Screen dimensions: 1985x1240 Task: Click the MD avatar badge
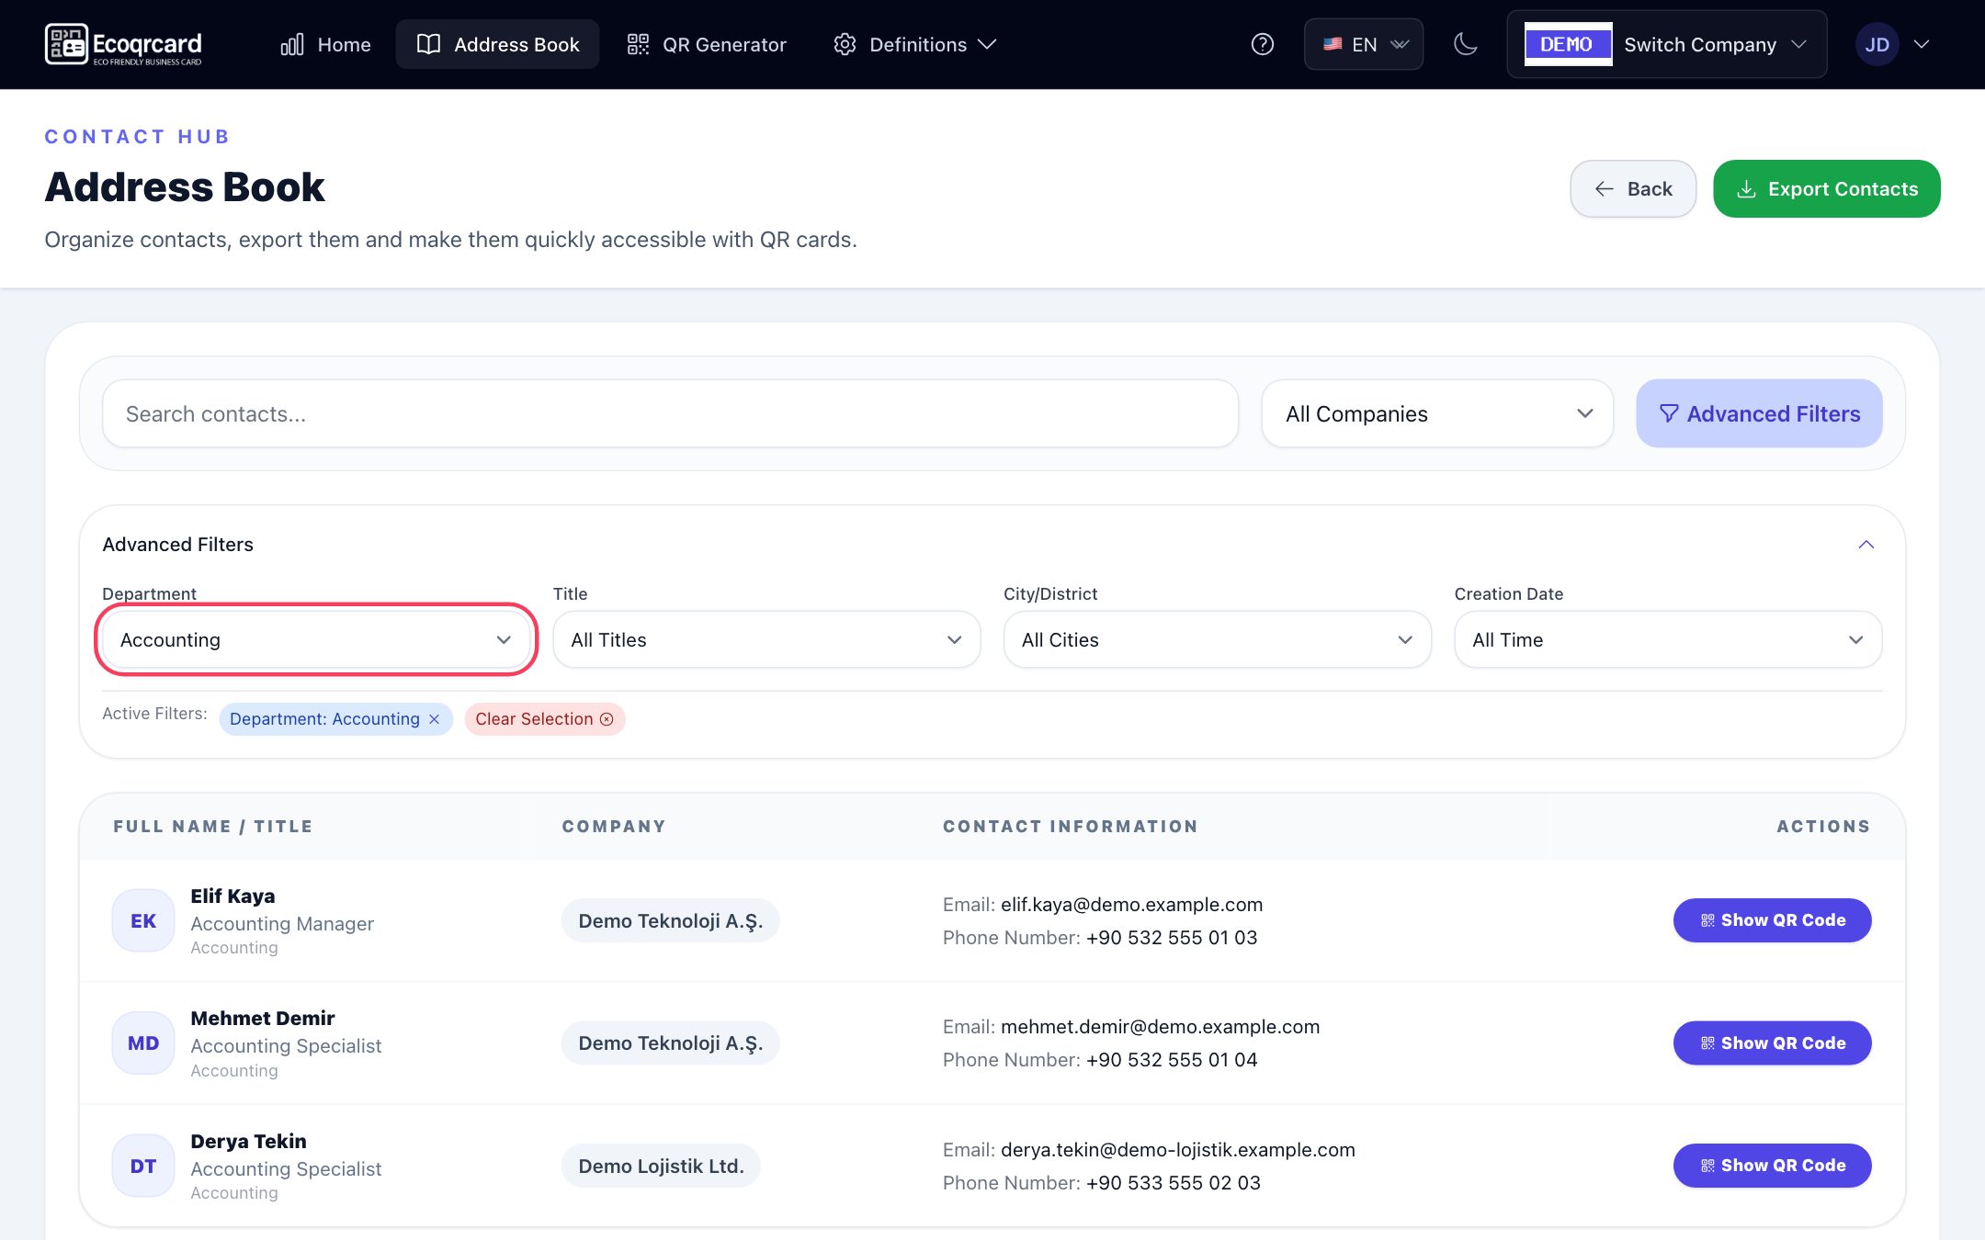tap(143, 1043)
